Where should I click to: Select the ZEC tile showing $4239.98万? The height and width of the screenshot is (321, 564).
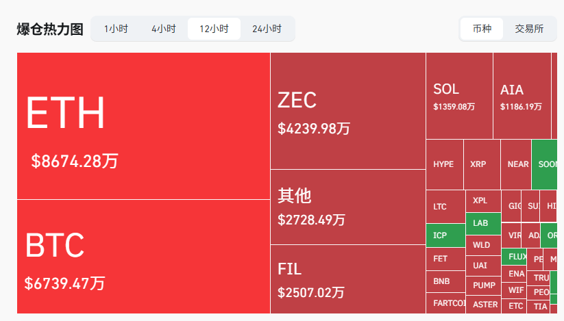pyautogui.click(x=348, y=111)
